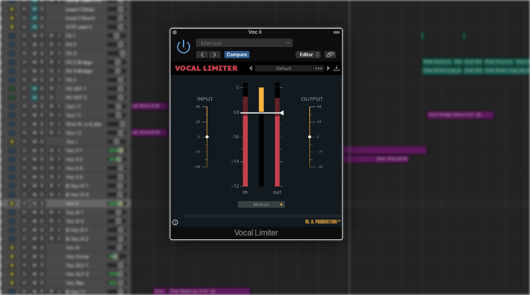Click the 'out' level meter
The image size is (530, 295).
pos(277,135)
